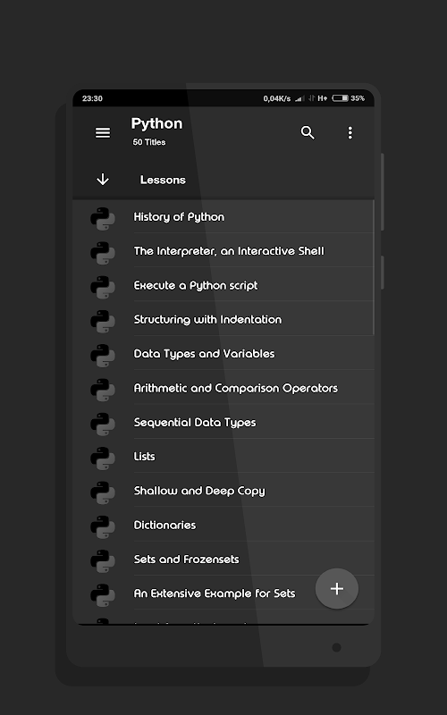This screenshot has width=447, height=715.
Task: Select Arithmetic and Comparison Operators lesson
Action: coord(223,388)
